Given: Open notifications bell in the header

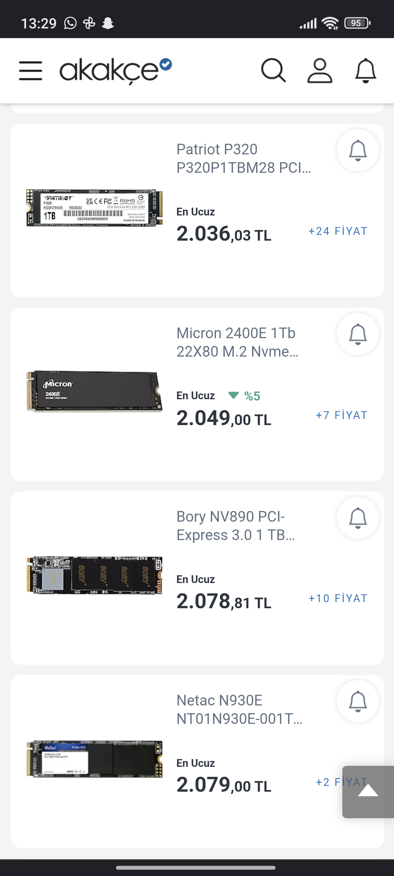Looking at the screenshot, I should point(366,70).
